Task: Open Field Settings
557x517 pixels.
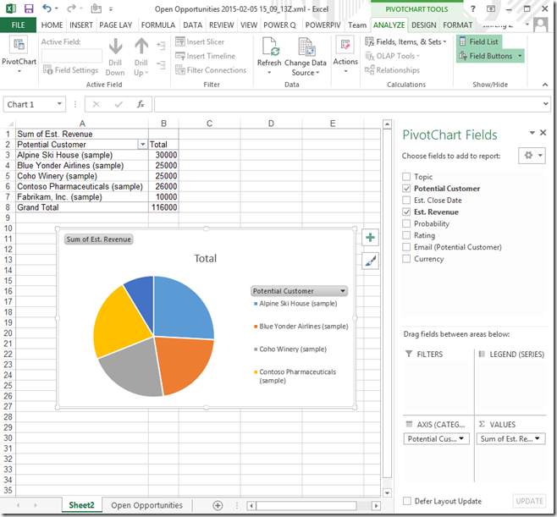Action: coord(70,70)
